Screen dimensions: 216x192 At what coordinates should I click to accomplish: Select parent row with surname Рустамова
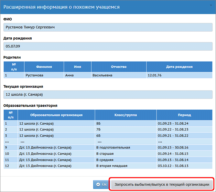coord(44,75)
